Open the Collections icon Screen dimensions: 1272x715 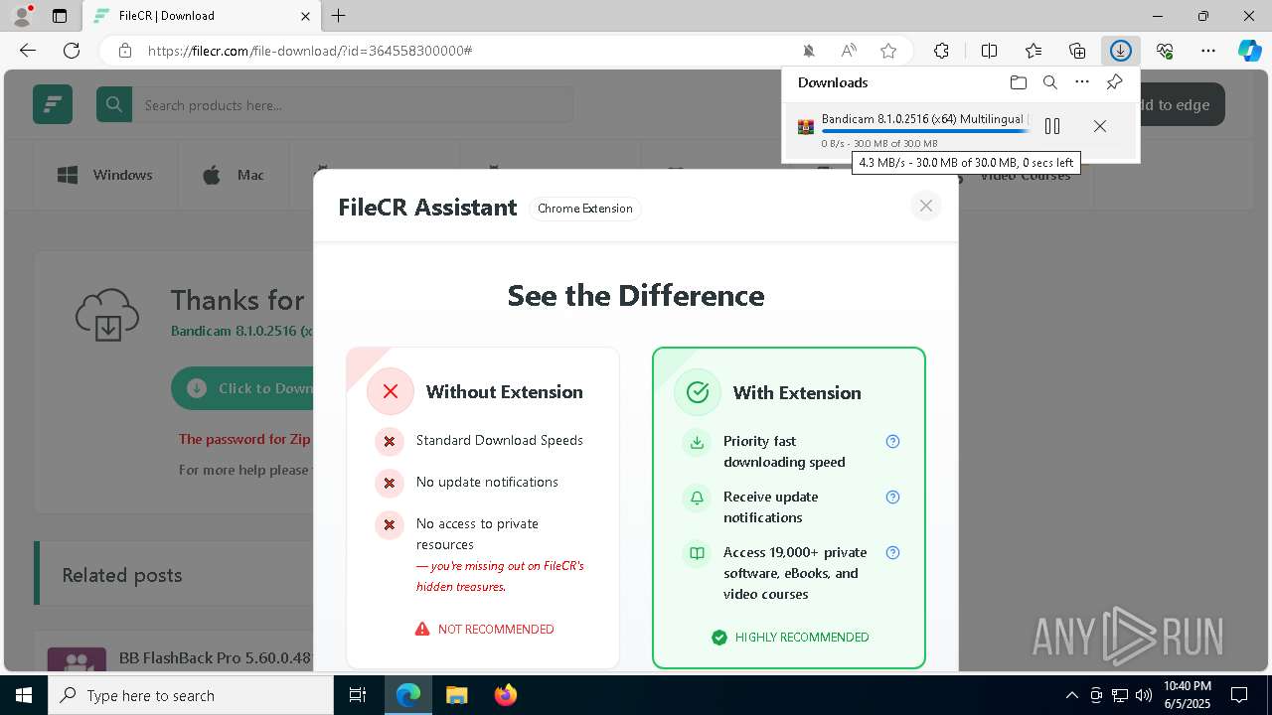1077,51
